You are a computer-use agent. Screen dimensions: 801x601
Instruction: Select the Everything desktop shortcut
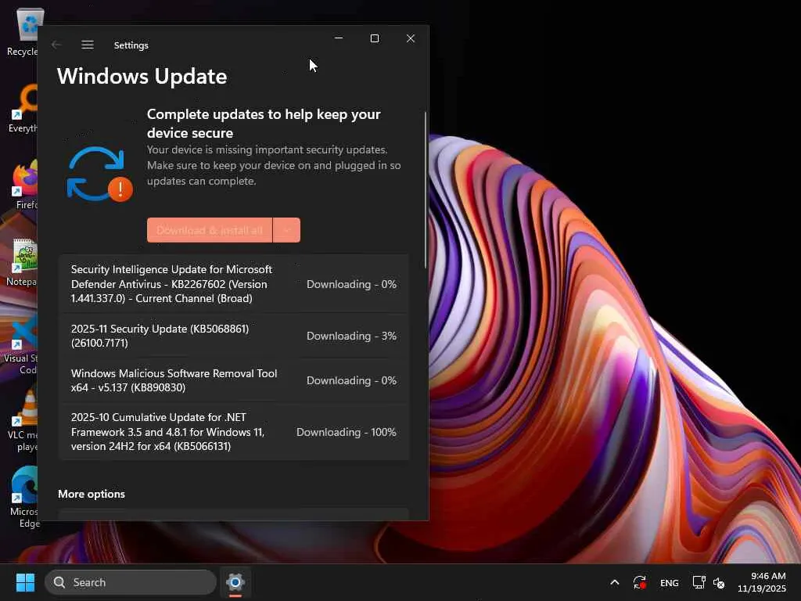[24, 109]
